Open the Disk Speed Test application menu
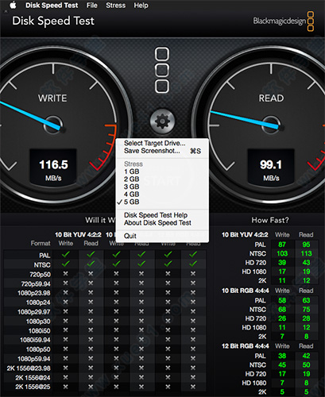 coord(52,6)
